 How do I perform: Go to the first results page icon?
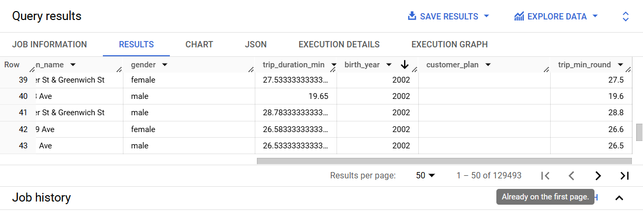(546, 176)
